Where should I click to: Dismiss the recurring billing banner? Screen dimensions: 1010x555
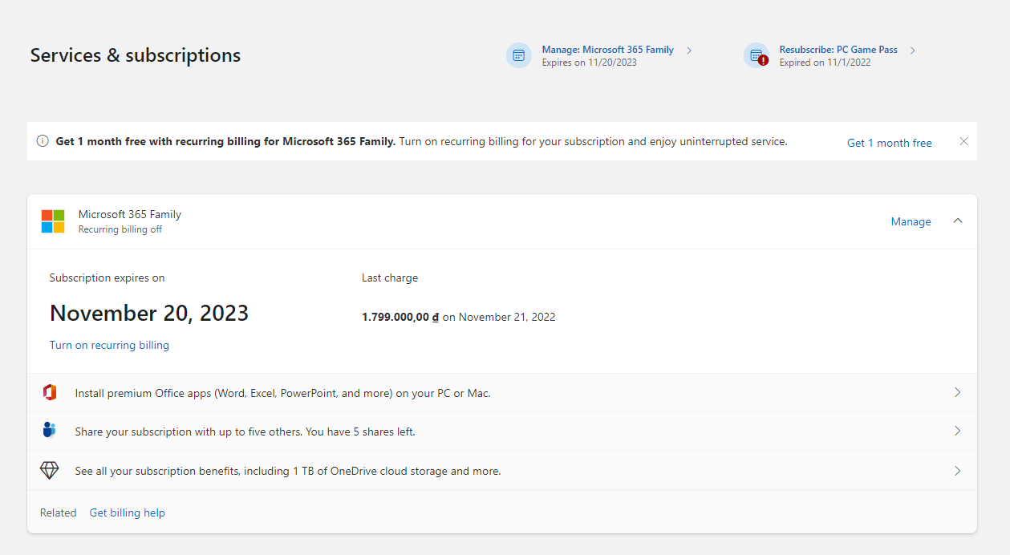tap(964, 141)
